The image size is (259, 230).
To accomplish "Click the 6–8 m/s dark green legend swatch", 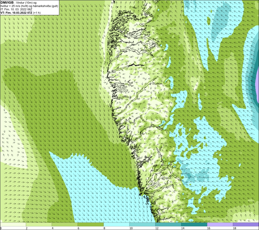I will [91, 224].
